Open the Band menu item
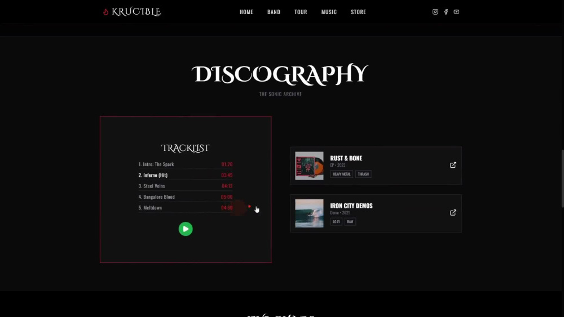Screen dimensions: 564x317 click(274, 12)
